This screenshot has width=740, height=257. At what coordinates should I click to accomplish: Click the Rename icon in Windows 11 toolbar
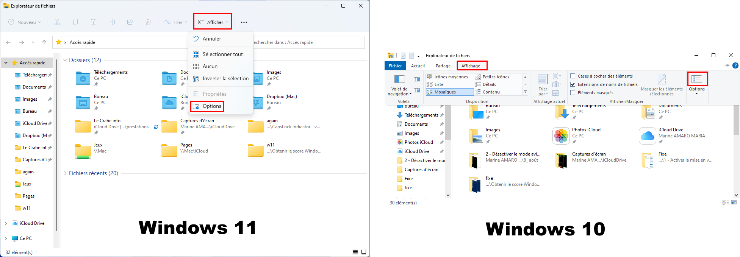(112, 22)
